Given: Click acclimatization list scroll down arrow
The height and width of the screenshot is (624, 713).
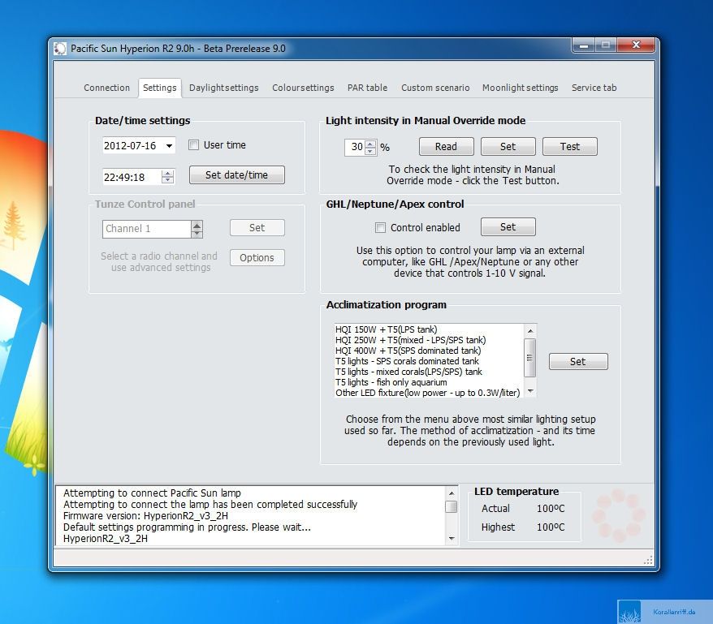Looking at the screenshot, I should (x=530, y=391).
